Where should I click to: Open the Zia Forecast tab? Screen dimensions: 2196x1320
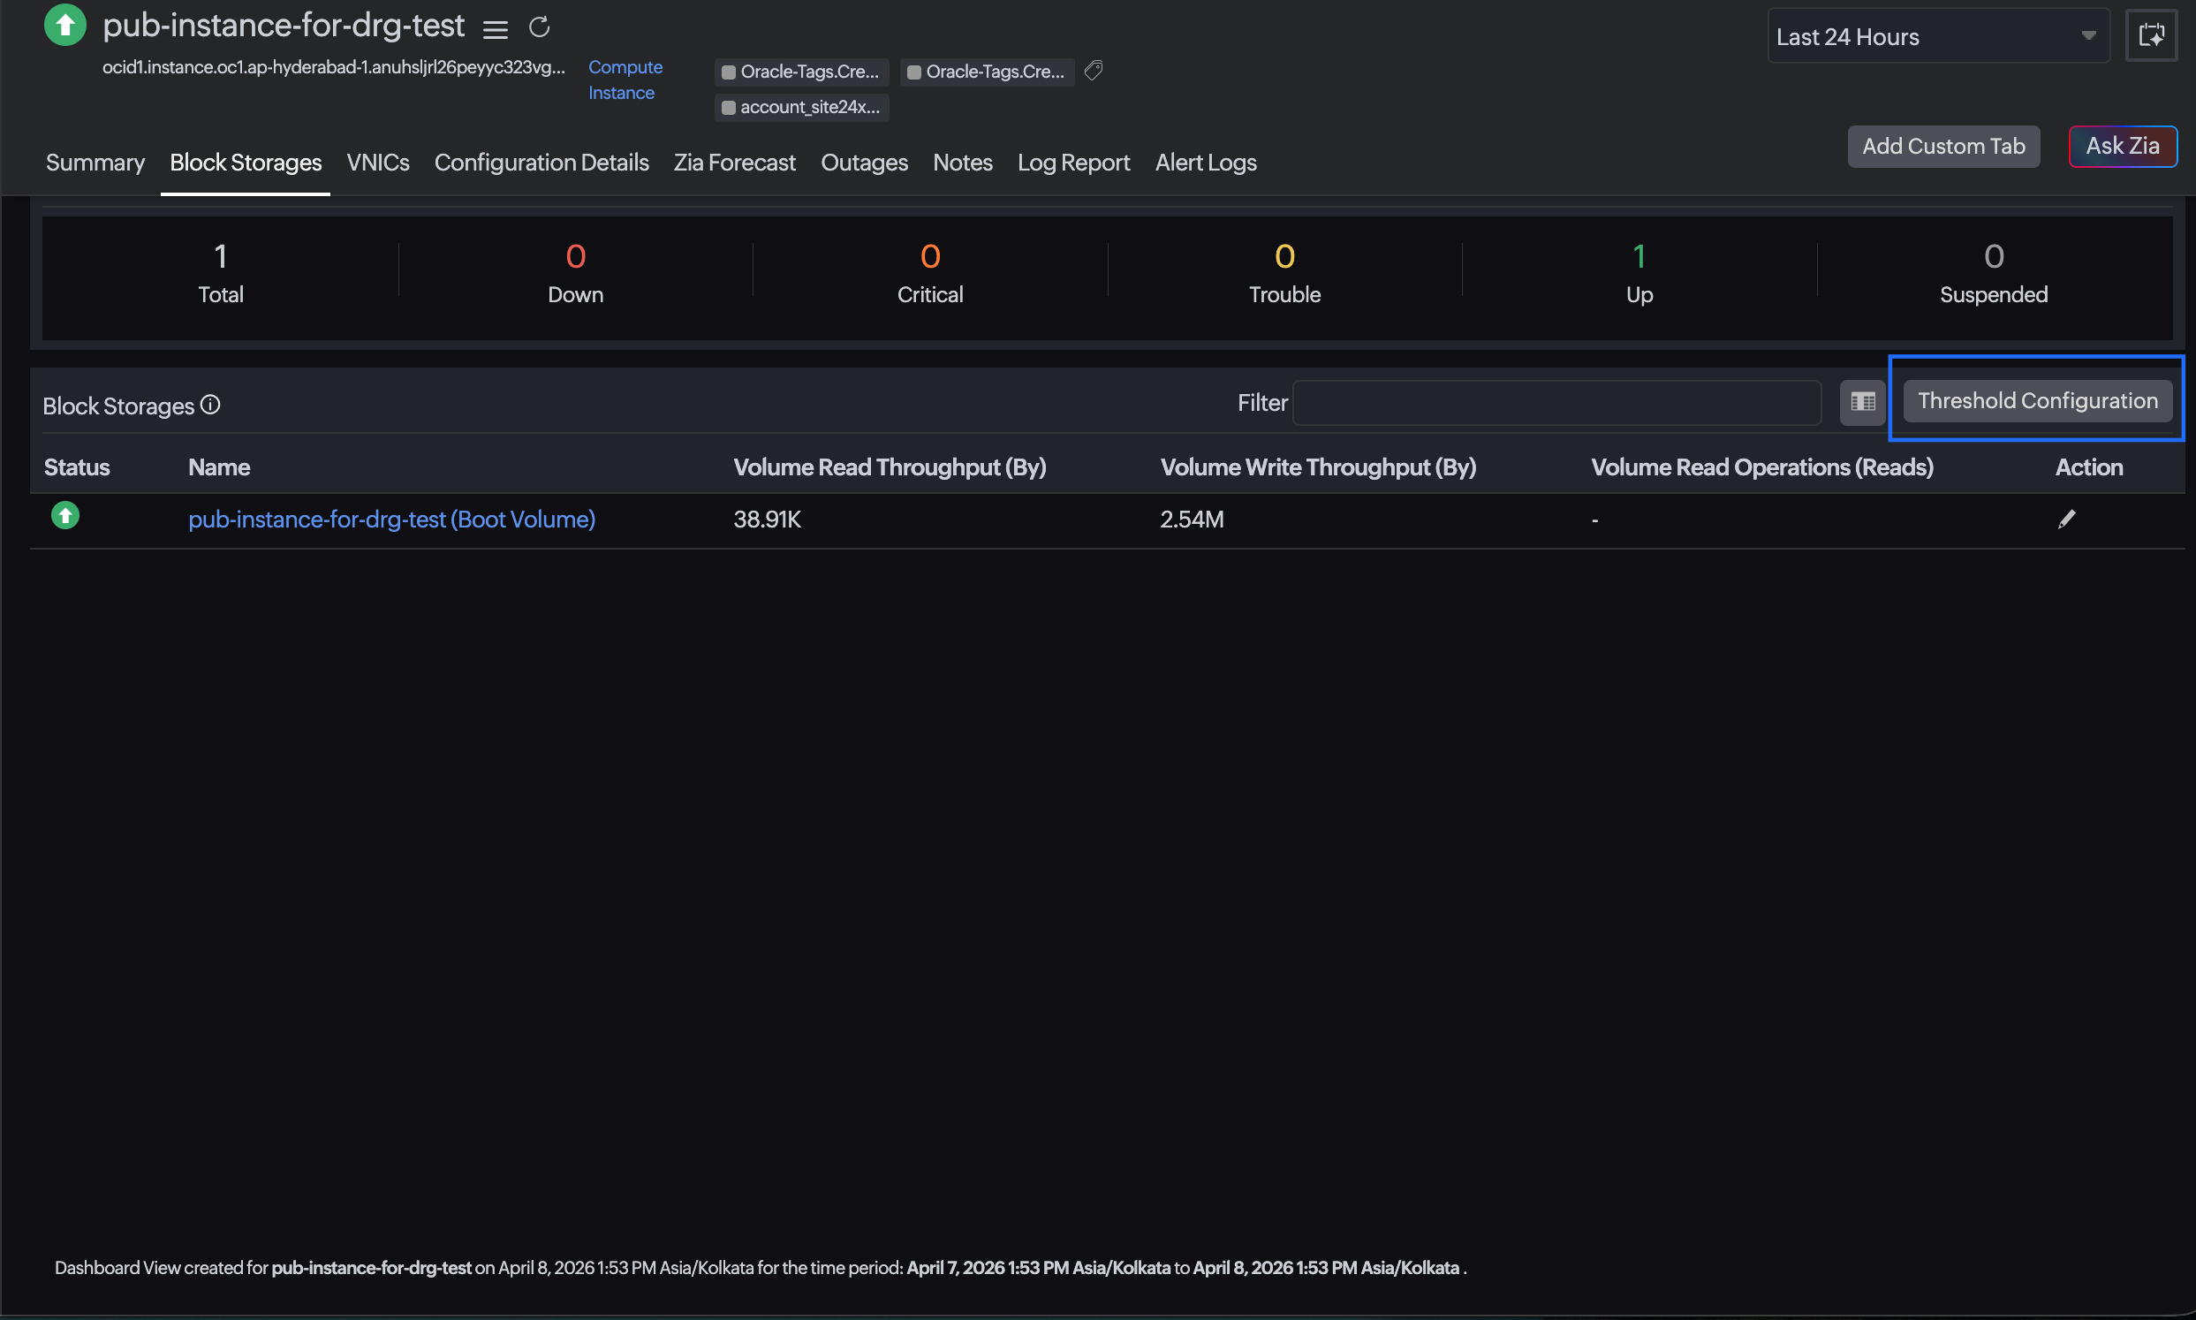pos(734,163)
